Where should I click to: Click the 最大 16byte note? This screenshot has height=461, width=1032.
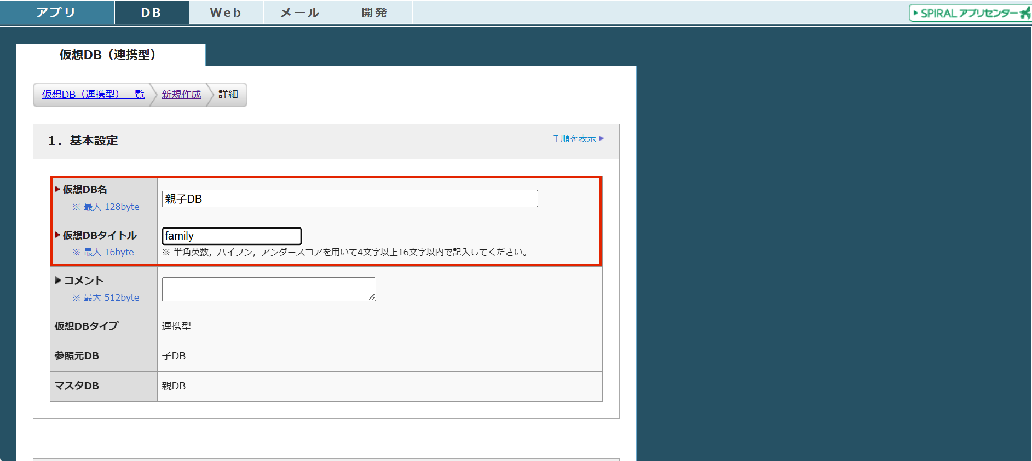103,252
